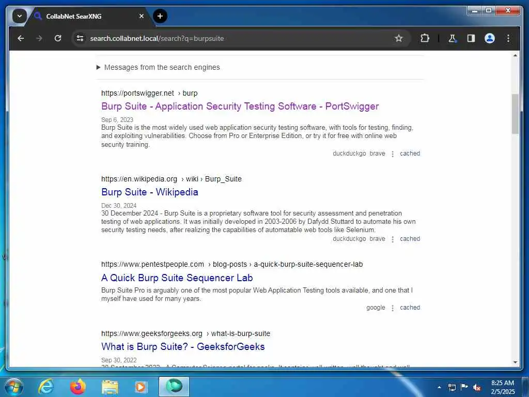Open cached link for PortSwigger result
Viewport: 529px width, 397px height.
410,153
